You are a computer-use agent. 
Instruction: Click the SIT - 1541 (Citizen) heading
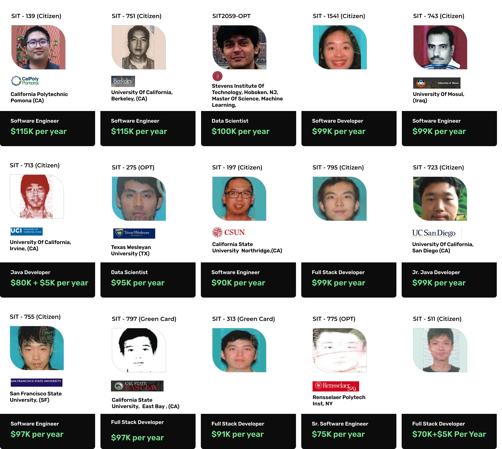(x=339, y=16)
